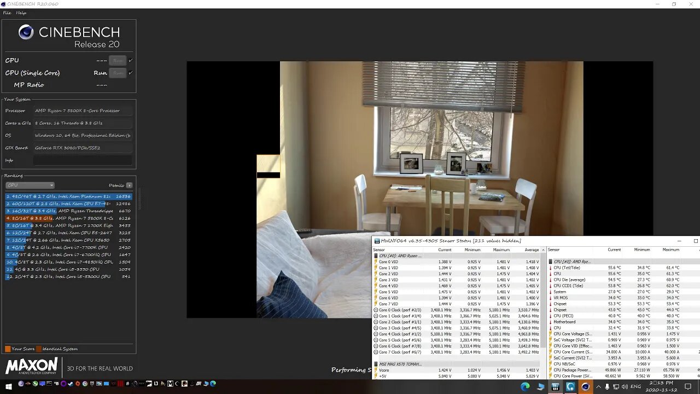This screenshot has width=700, height=394.
Task: Click the Details arrow button in Ranking
Action: coord(129,185)
